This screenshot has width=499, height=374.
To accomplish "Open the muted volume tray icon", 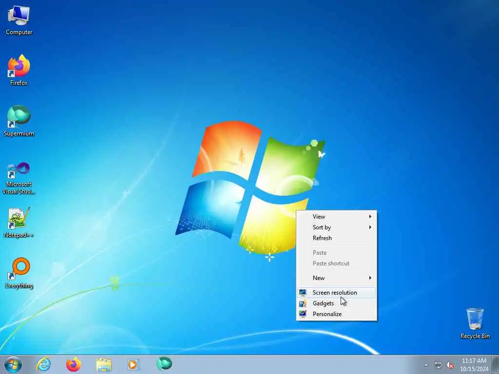I will coord(450,365).
